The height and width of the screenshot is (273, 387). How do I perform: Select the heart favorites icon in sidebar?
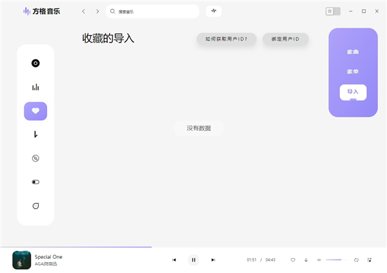click(x=35, y=111)
